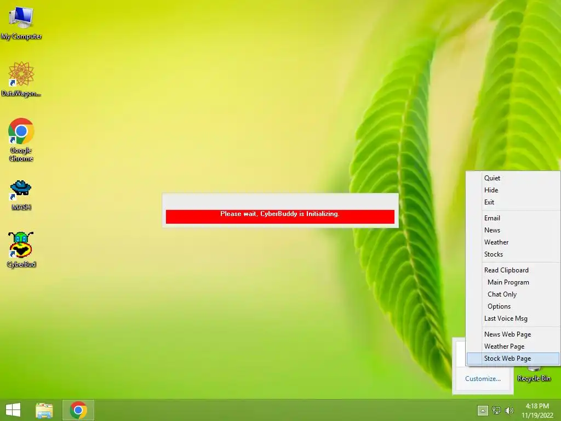Open File Explorer from the taskbar
This screenshot has width=561, height=421.
44,410
